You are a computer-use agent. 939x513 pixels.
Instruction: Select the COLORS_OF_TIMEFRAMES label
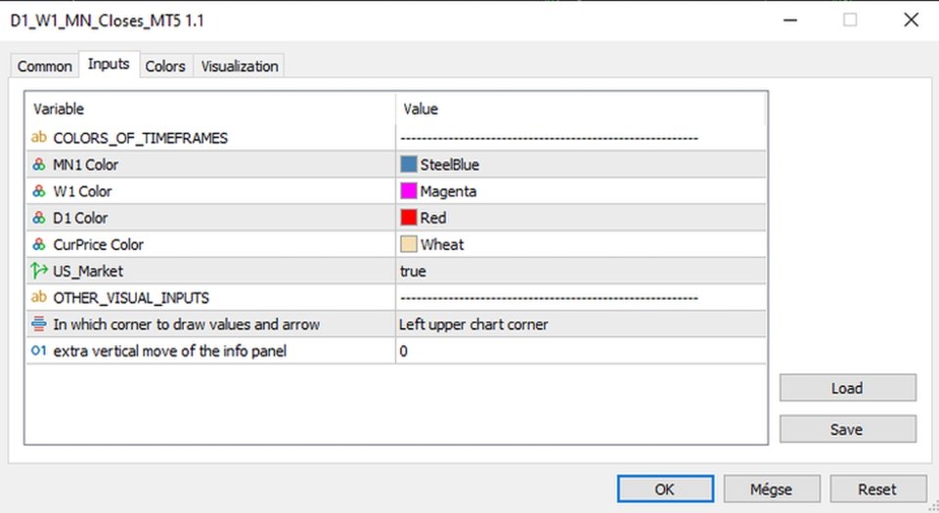[141, 138]
